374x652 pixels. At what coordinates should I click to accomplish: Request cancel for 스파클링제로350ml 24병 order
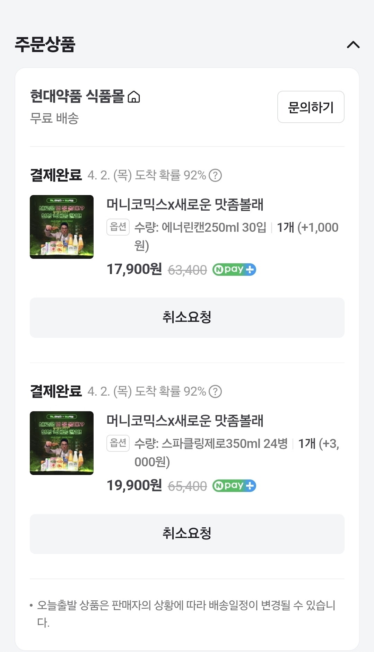coord(187,534)
